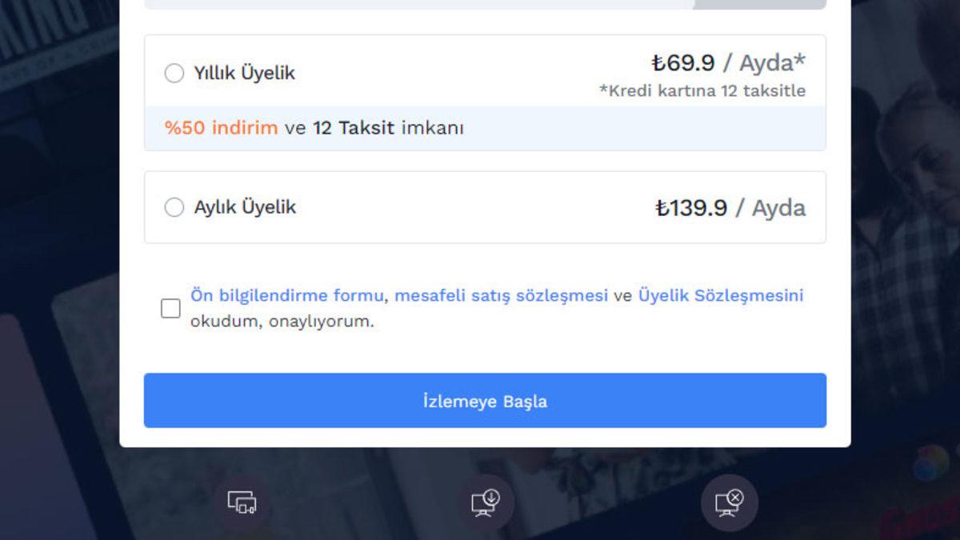Click the download arrow inside the monitor icon
The image size is (960, 540).
(x=490, y=498)
